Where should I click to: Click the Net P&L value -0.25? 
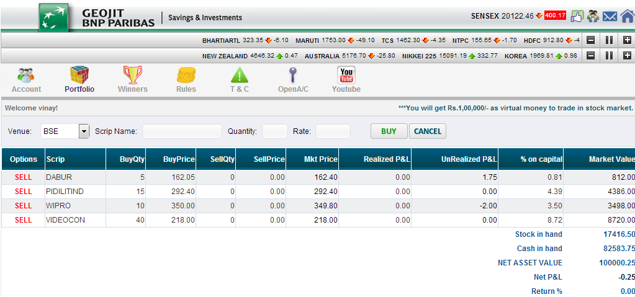tap(626, 277)
